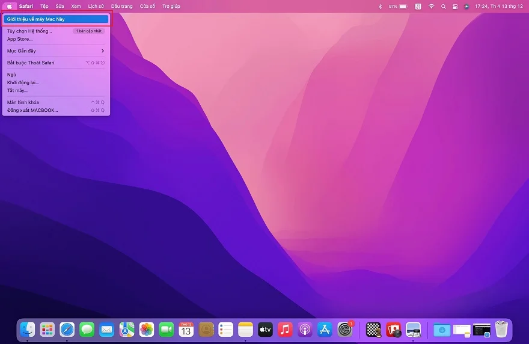This screenshot has height=344, width=529.
Task: Open 'Tùy chọn Hệ thống...' from Apple menu
Action: (29, 31)
